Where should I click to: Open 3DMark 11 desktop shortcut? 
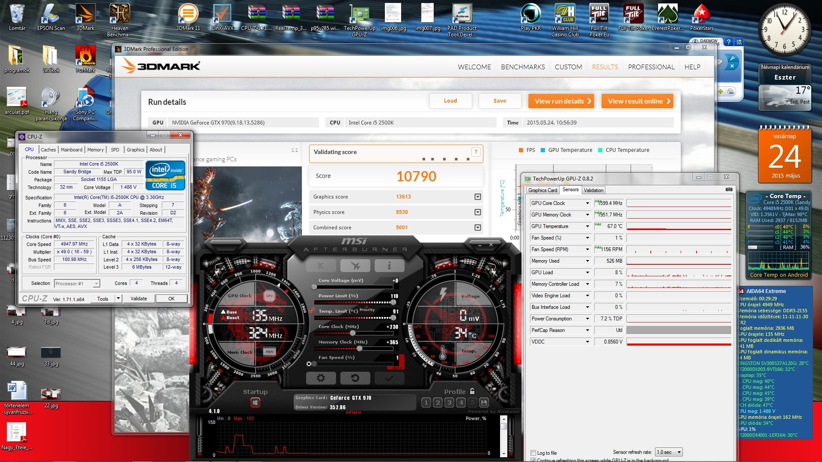point(188,17)
